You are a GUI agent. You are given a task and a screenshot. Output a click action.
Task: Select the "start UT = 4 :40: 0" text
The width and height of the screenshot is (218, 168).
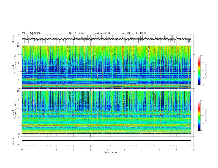click(x=133, y=33)
